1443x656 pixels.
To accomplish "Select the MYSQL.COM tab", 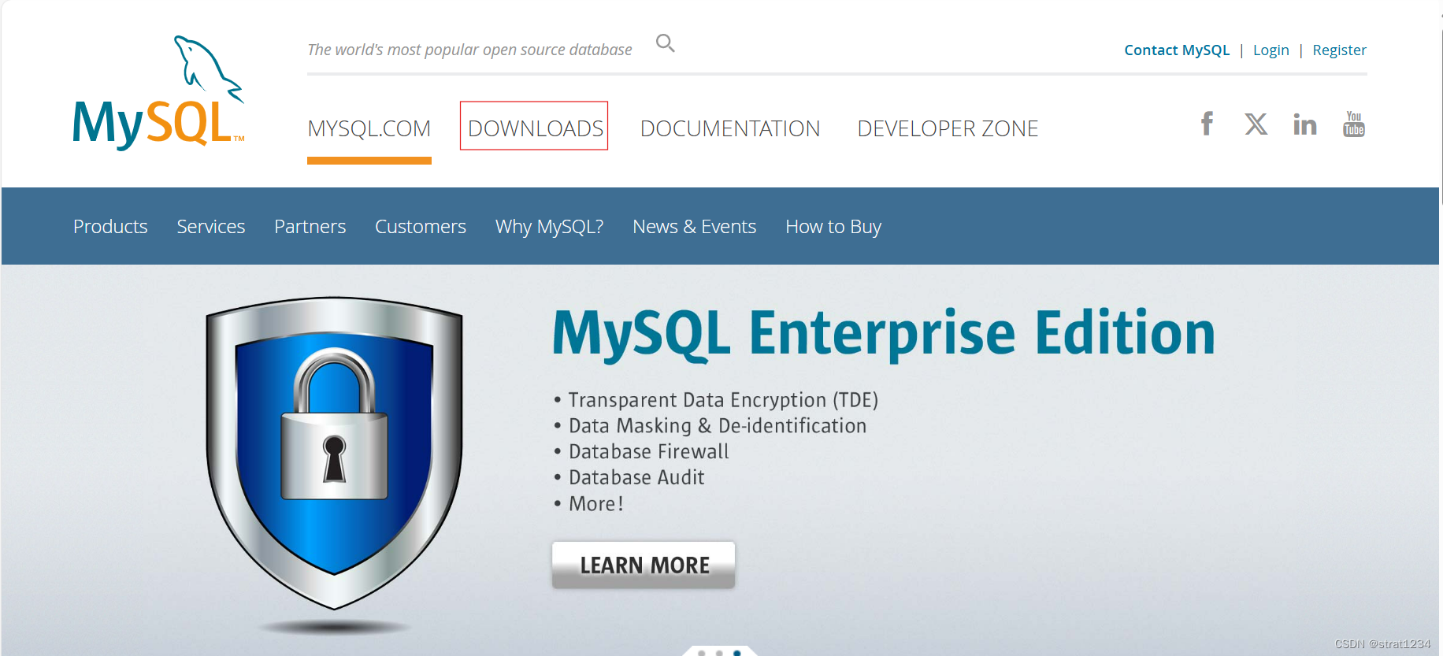I will [x=369, y=128].
